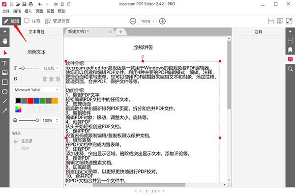Undo the last action
Viewport: 295px width, 195px height.
(40, 4)
